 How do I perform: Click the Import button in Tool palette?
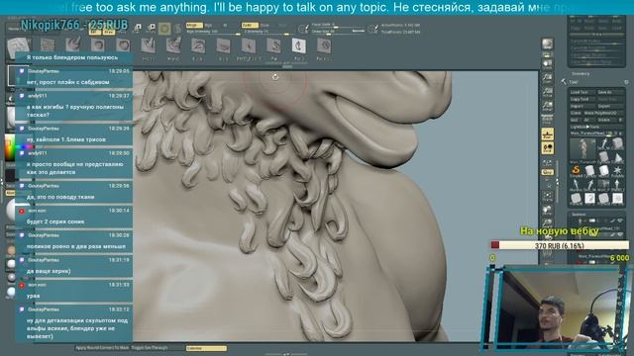(581, 106)
